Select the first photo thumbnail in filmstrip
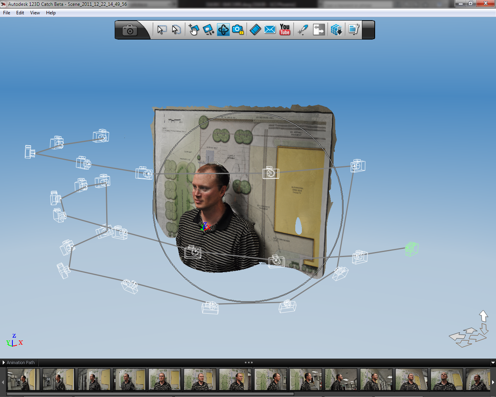 click(x=23, y=379)
